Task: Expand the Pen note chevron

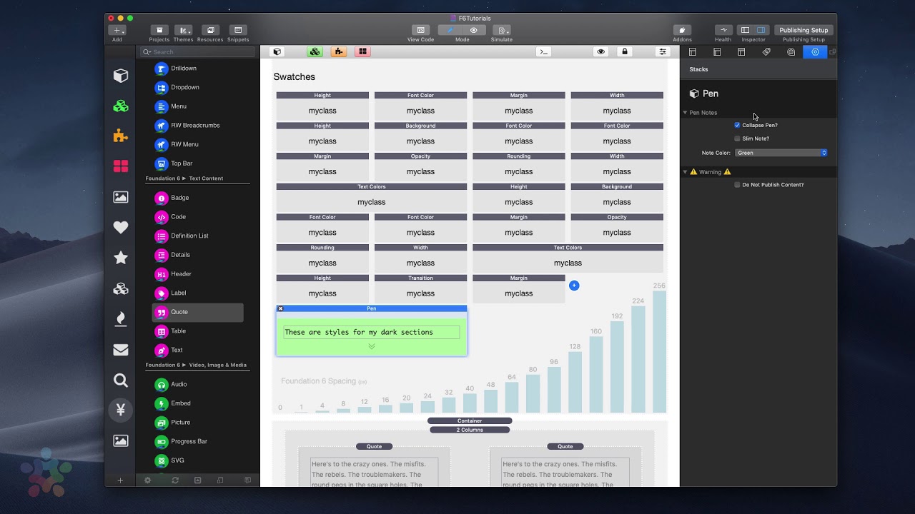Action: [x=371, y=346]
